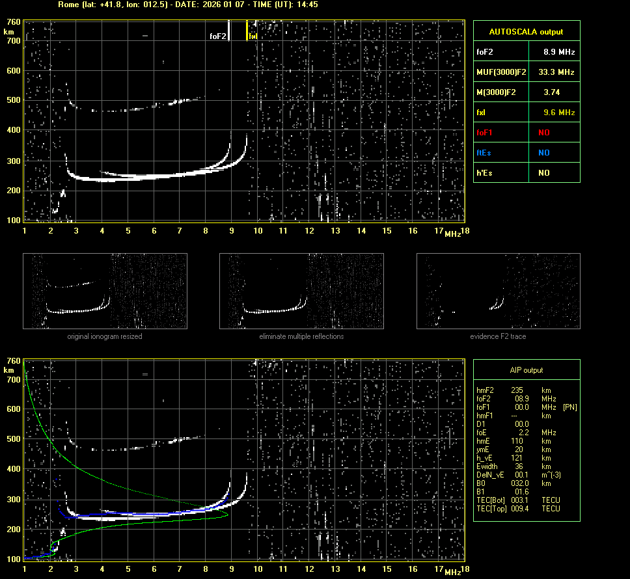Viewport: 630px width, 579px height.
Task: Click the blue ftEs label
Action: pyautogui.click(x=484, y=153)
